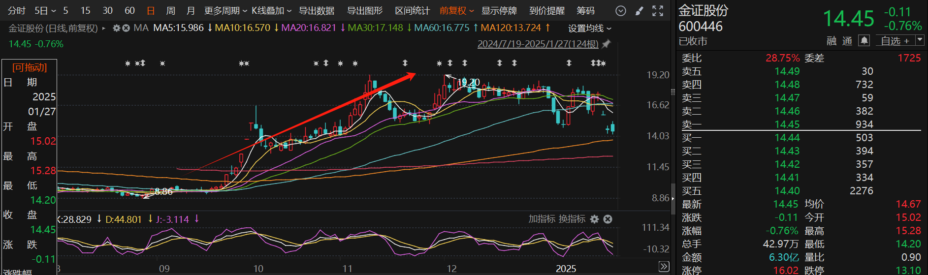Click the 买五 14.40 order row
Image resolution: width=928 pixels, height=275 pixels.
[x=801, y=191]
